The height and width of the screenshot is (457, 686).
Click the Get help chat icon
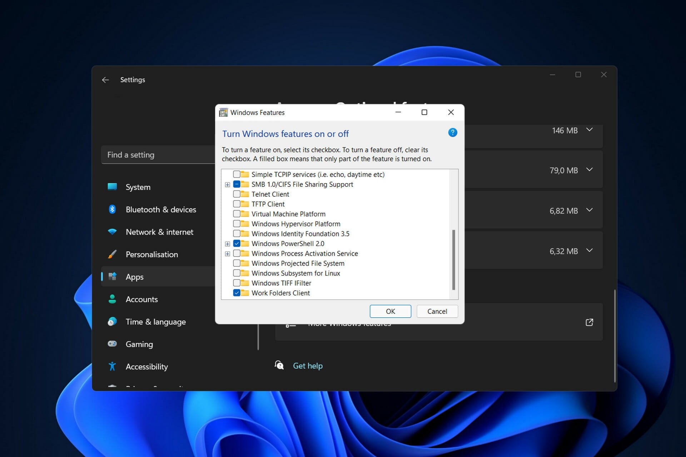click(x=279, y=365)
